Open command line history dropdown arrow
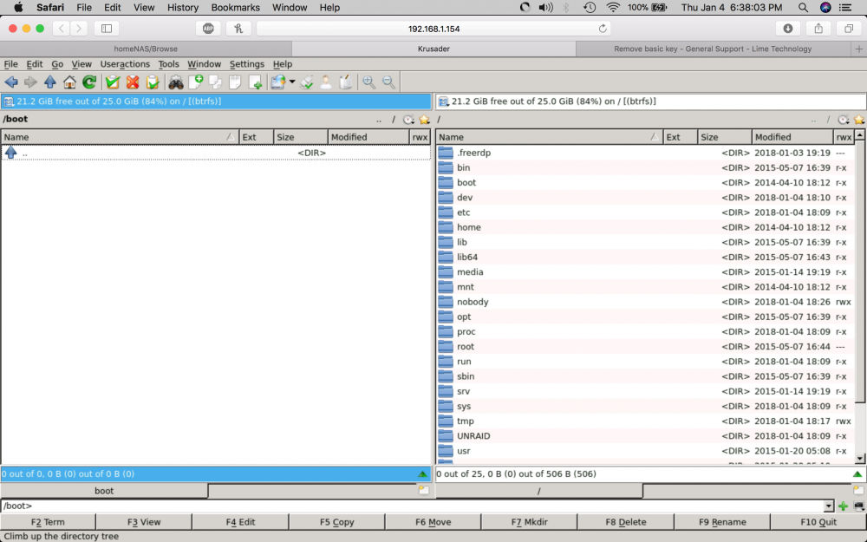Screen dimensions: 867x542 point(828,506)
